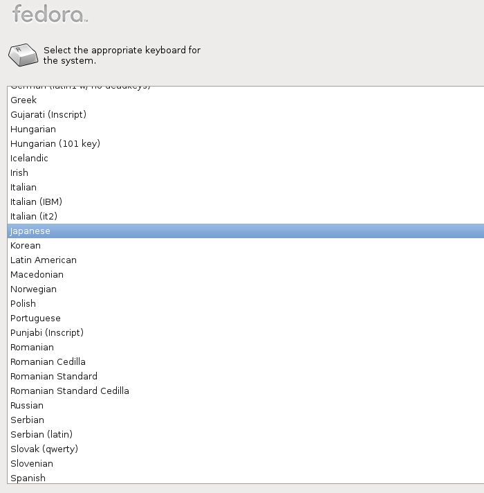Pick Macedonian from the list
Screen dimensions: 484x493
click(245, 274)
